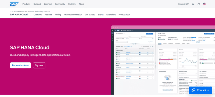Select the page's Overview tab
Image resolution: width=215 pixels, height=97 pixels.
pos(38,15)
